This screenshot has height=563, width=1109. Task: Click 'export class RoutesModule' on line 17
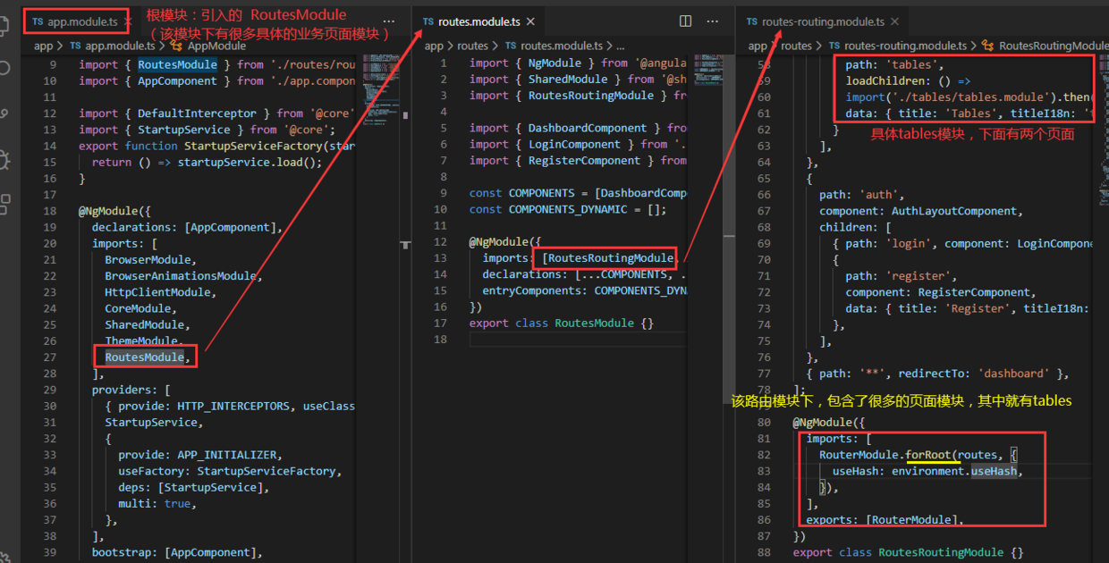click(553, 323)
